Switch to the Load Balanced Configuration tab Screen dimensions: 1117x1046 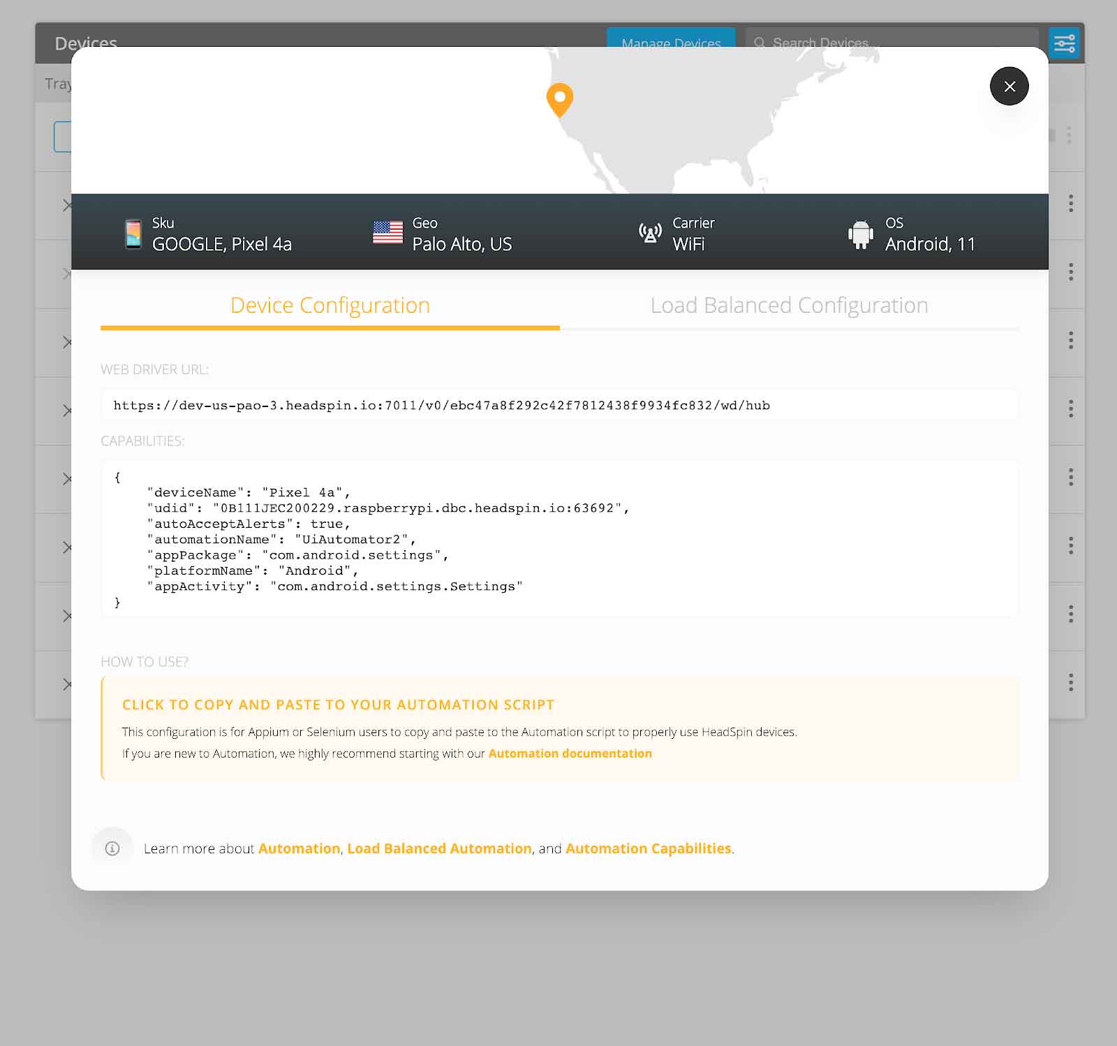790,306
